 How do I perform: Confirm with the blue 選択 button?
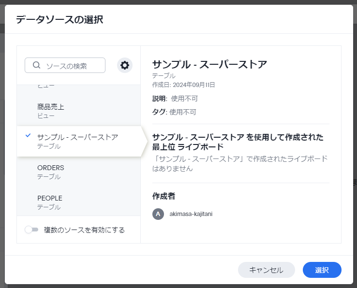click(322, 270)
